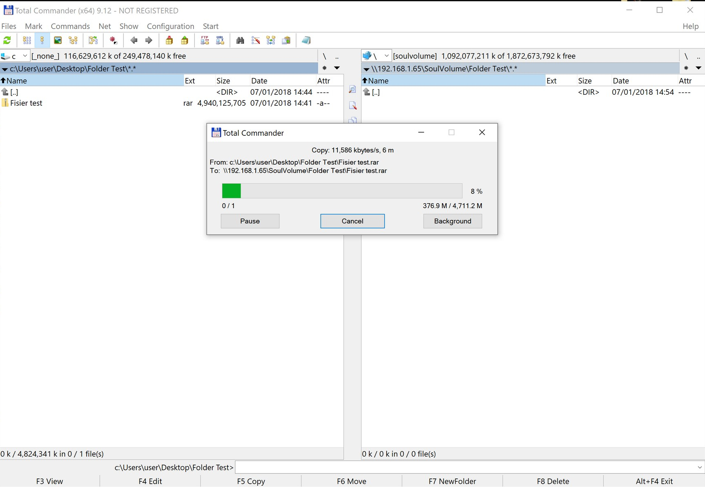Send the copy to Background
Image resolution: width=705 pixels, height=487 pixels.
453,221
